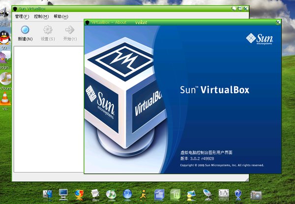Click the QQ penguin desktop icon

[x=5, y=38]
